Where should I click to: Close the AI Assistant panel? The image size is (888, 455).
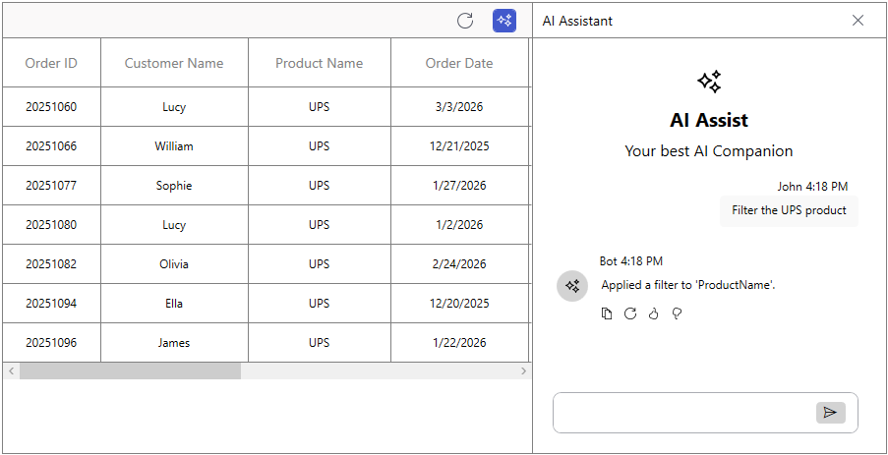click(858, 21)
